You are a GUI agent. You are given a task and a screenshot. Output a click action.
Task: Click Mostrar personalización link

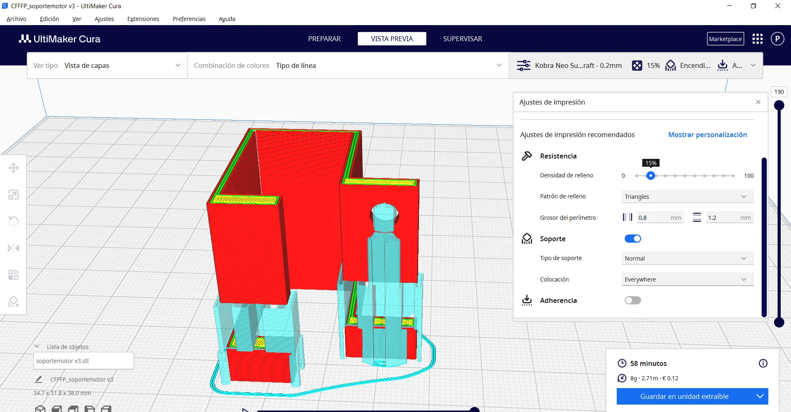pos(707,135)
